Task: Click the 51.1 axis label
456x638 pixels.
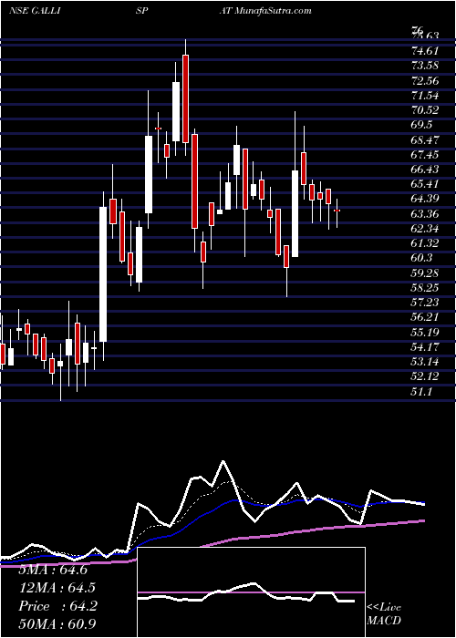Action: click(421, 391)
